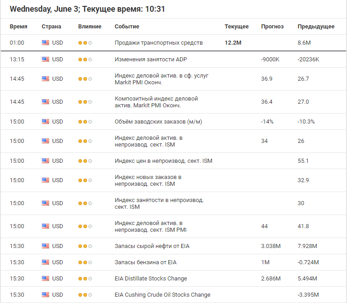Click impact indicator for EIA Distillate Stocks Change
The image size is (347, 303).
pyautogui.click(x=85, y=279)
